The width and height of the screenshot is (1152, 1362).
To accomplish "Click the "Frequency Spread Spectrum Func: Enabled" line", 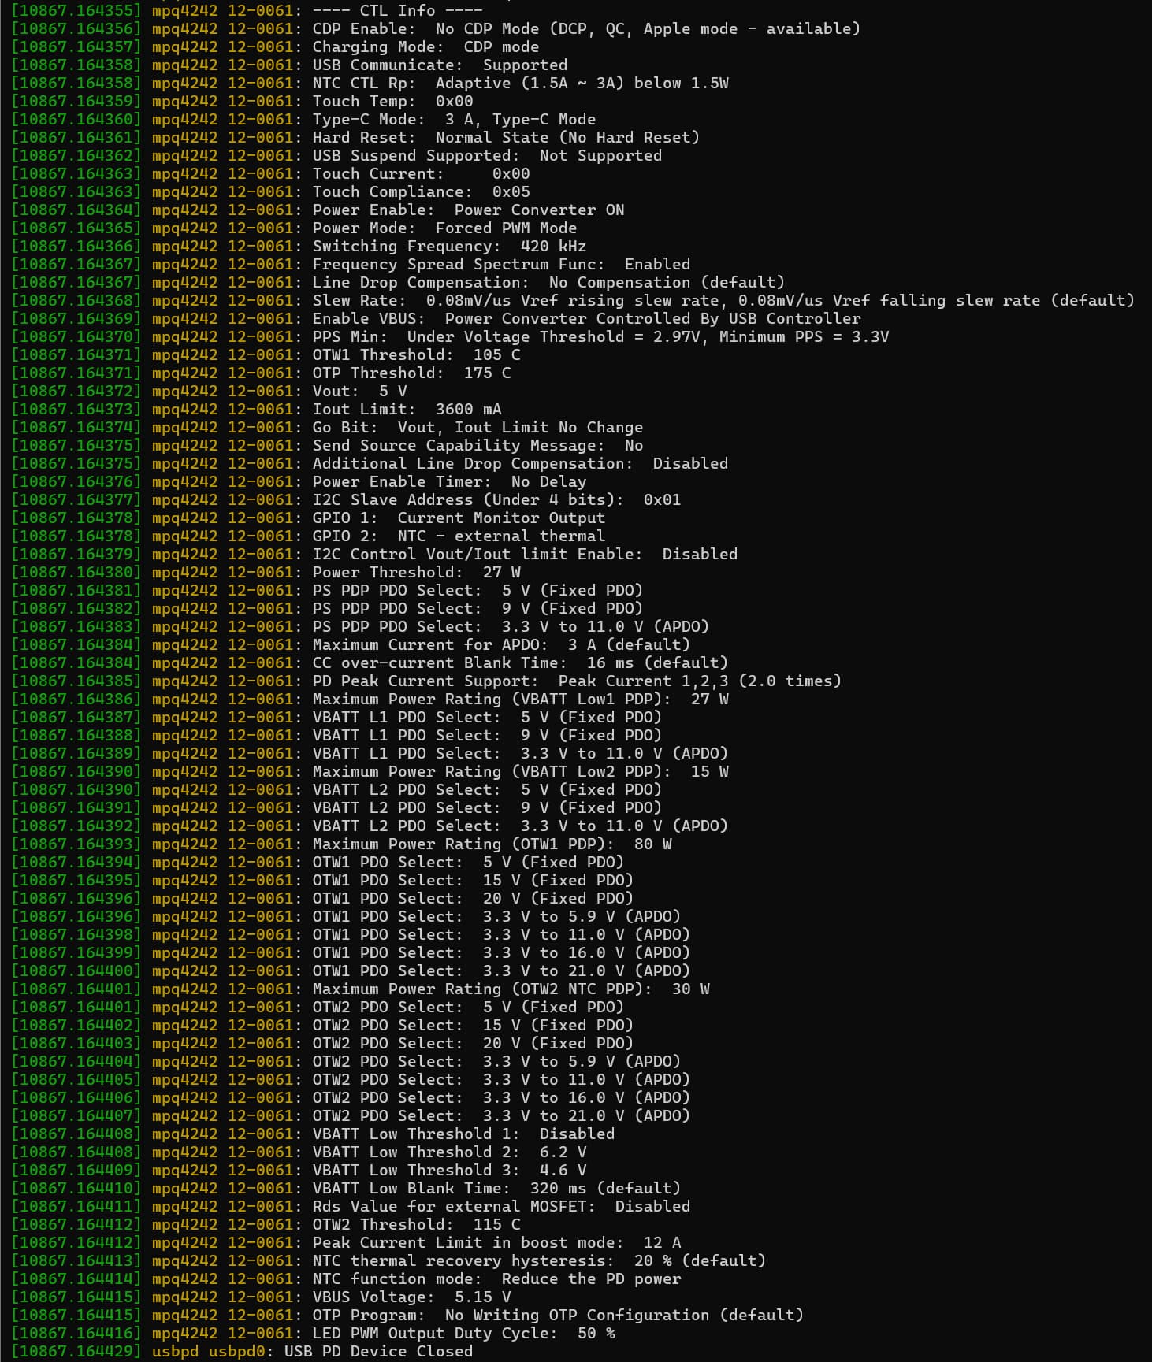I will point(501,264).
